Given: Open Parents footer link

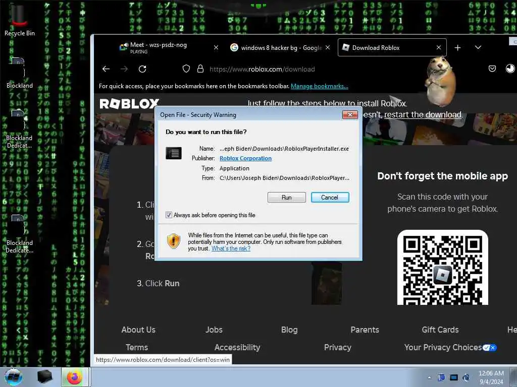Looking at the screenshot, I should (x=365, y=330).
